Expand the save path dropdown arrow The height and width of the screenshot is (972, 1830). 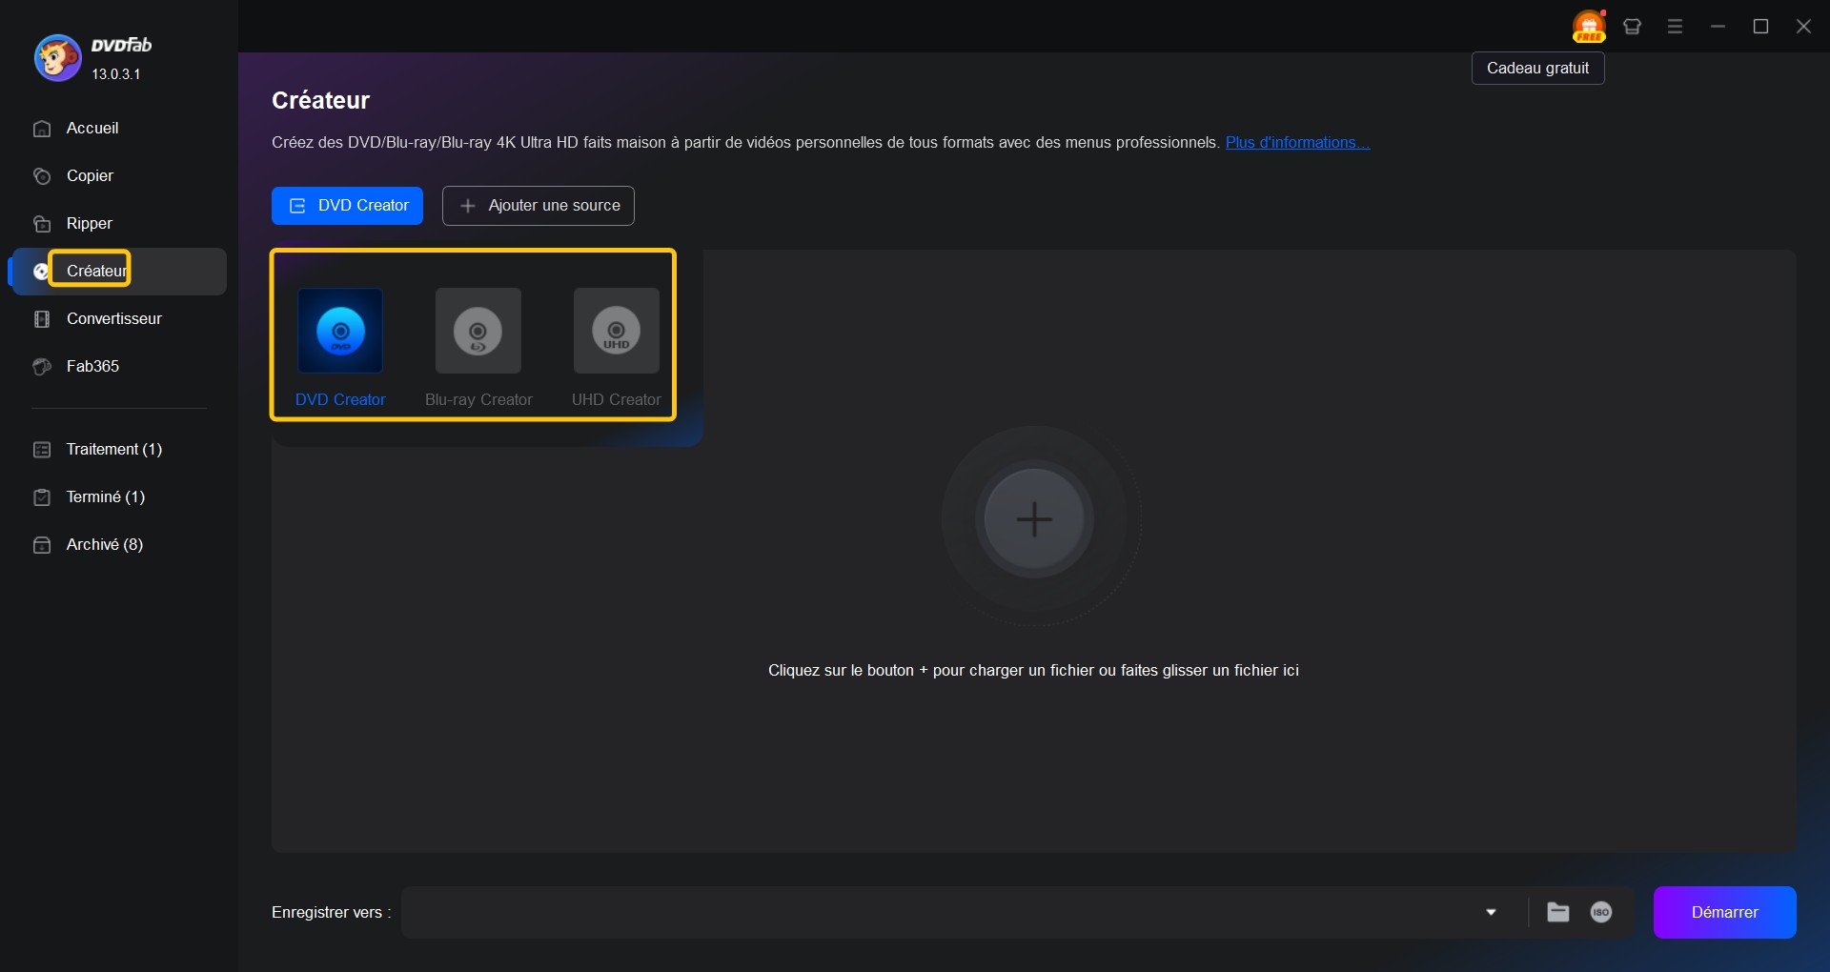[x=1492, y=912]
